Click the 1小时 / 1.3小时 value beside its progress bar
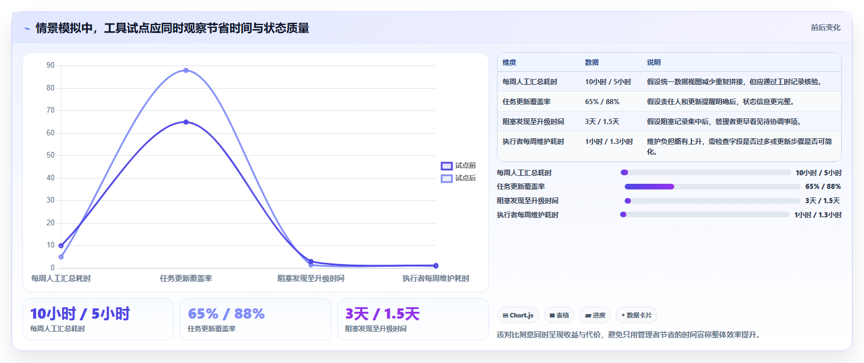The height and width of the screenshot is (363, 864). [818, 215]
